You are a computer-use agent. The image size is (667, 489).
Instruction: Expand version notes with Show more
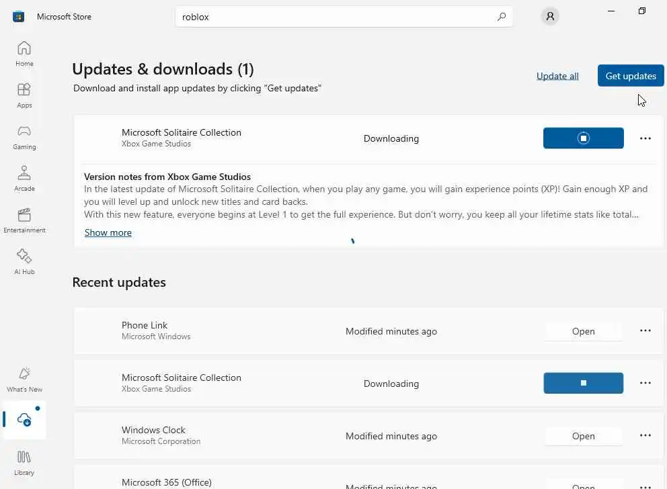[108, 232]
